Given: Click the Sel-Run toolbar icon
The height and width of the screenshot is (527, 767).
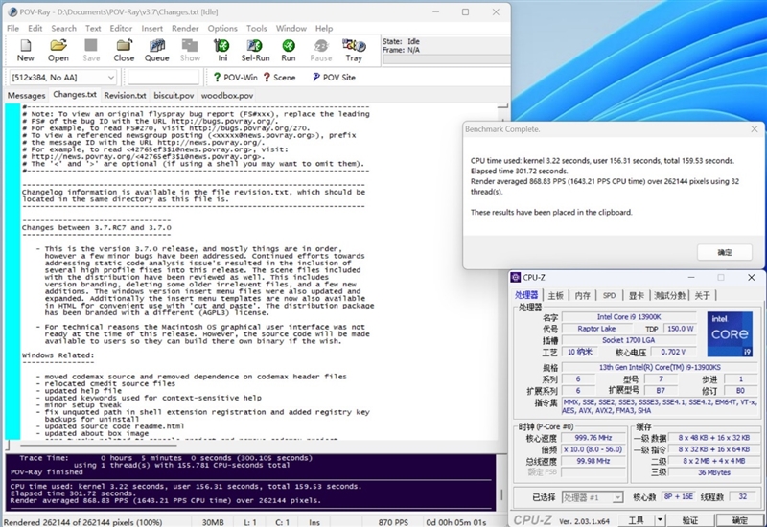Looking at the screenshot, I should (x=255, y=51).
